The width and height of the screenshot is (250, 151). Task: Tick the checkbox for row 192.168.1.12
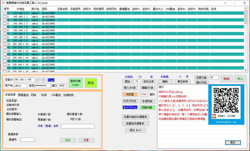5,51
